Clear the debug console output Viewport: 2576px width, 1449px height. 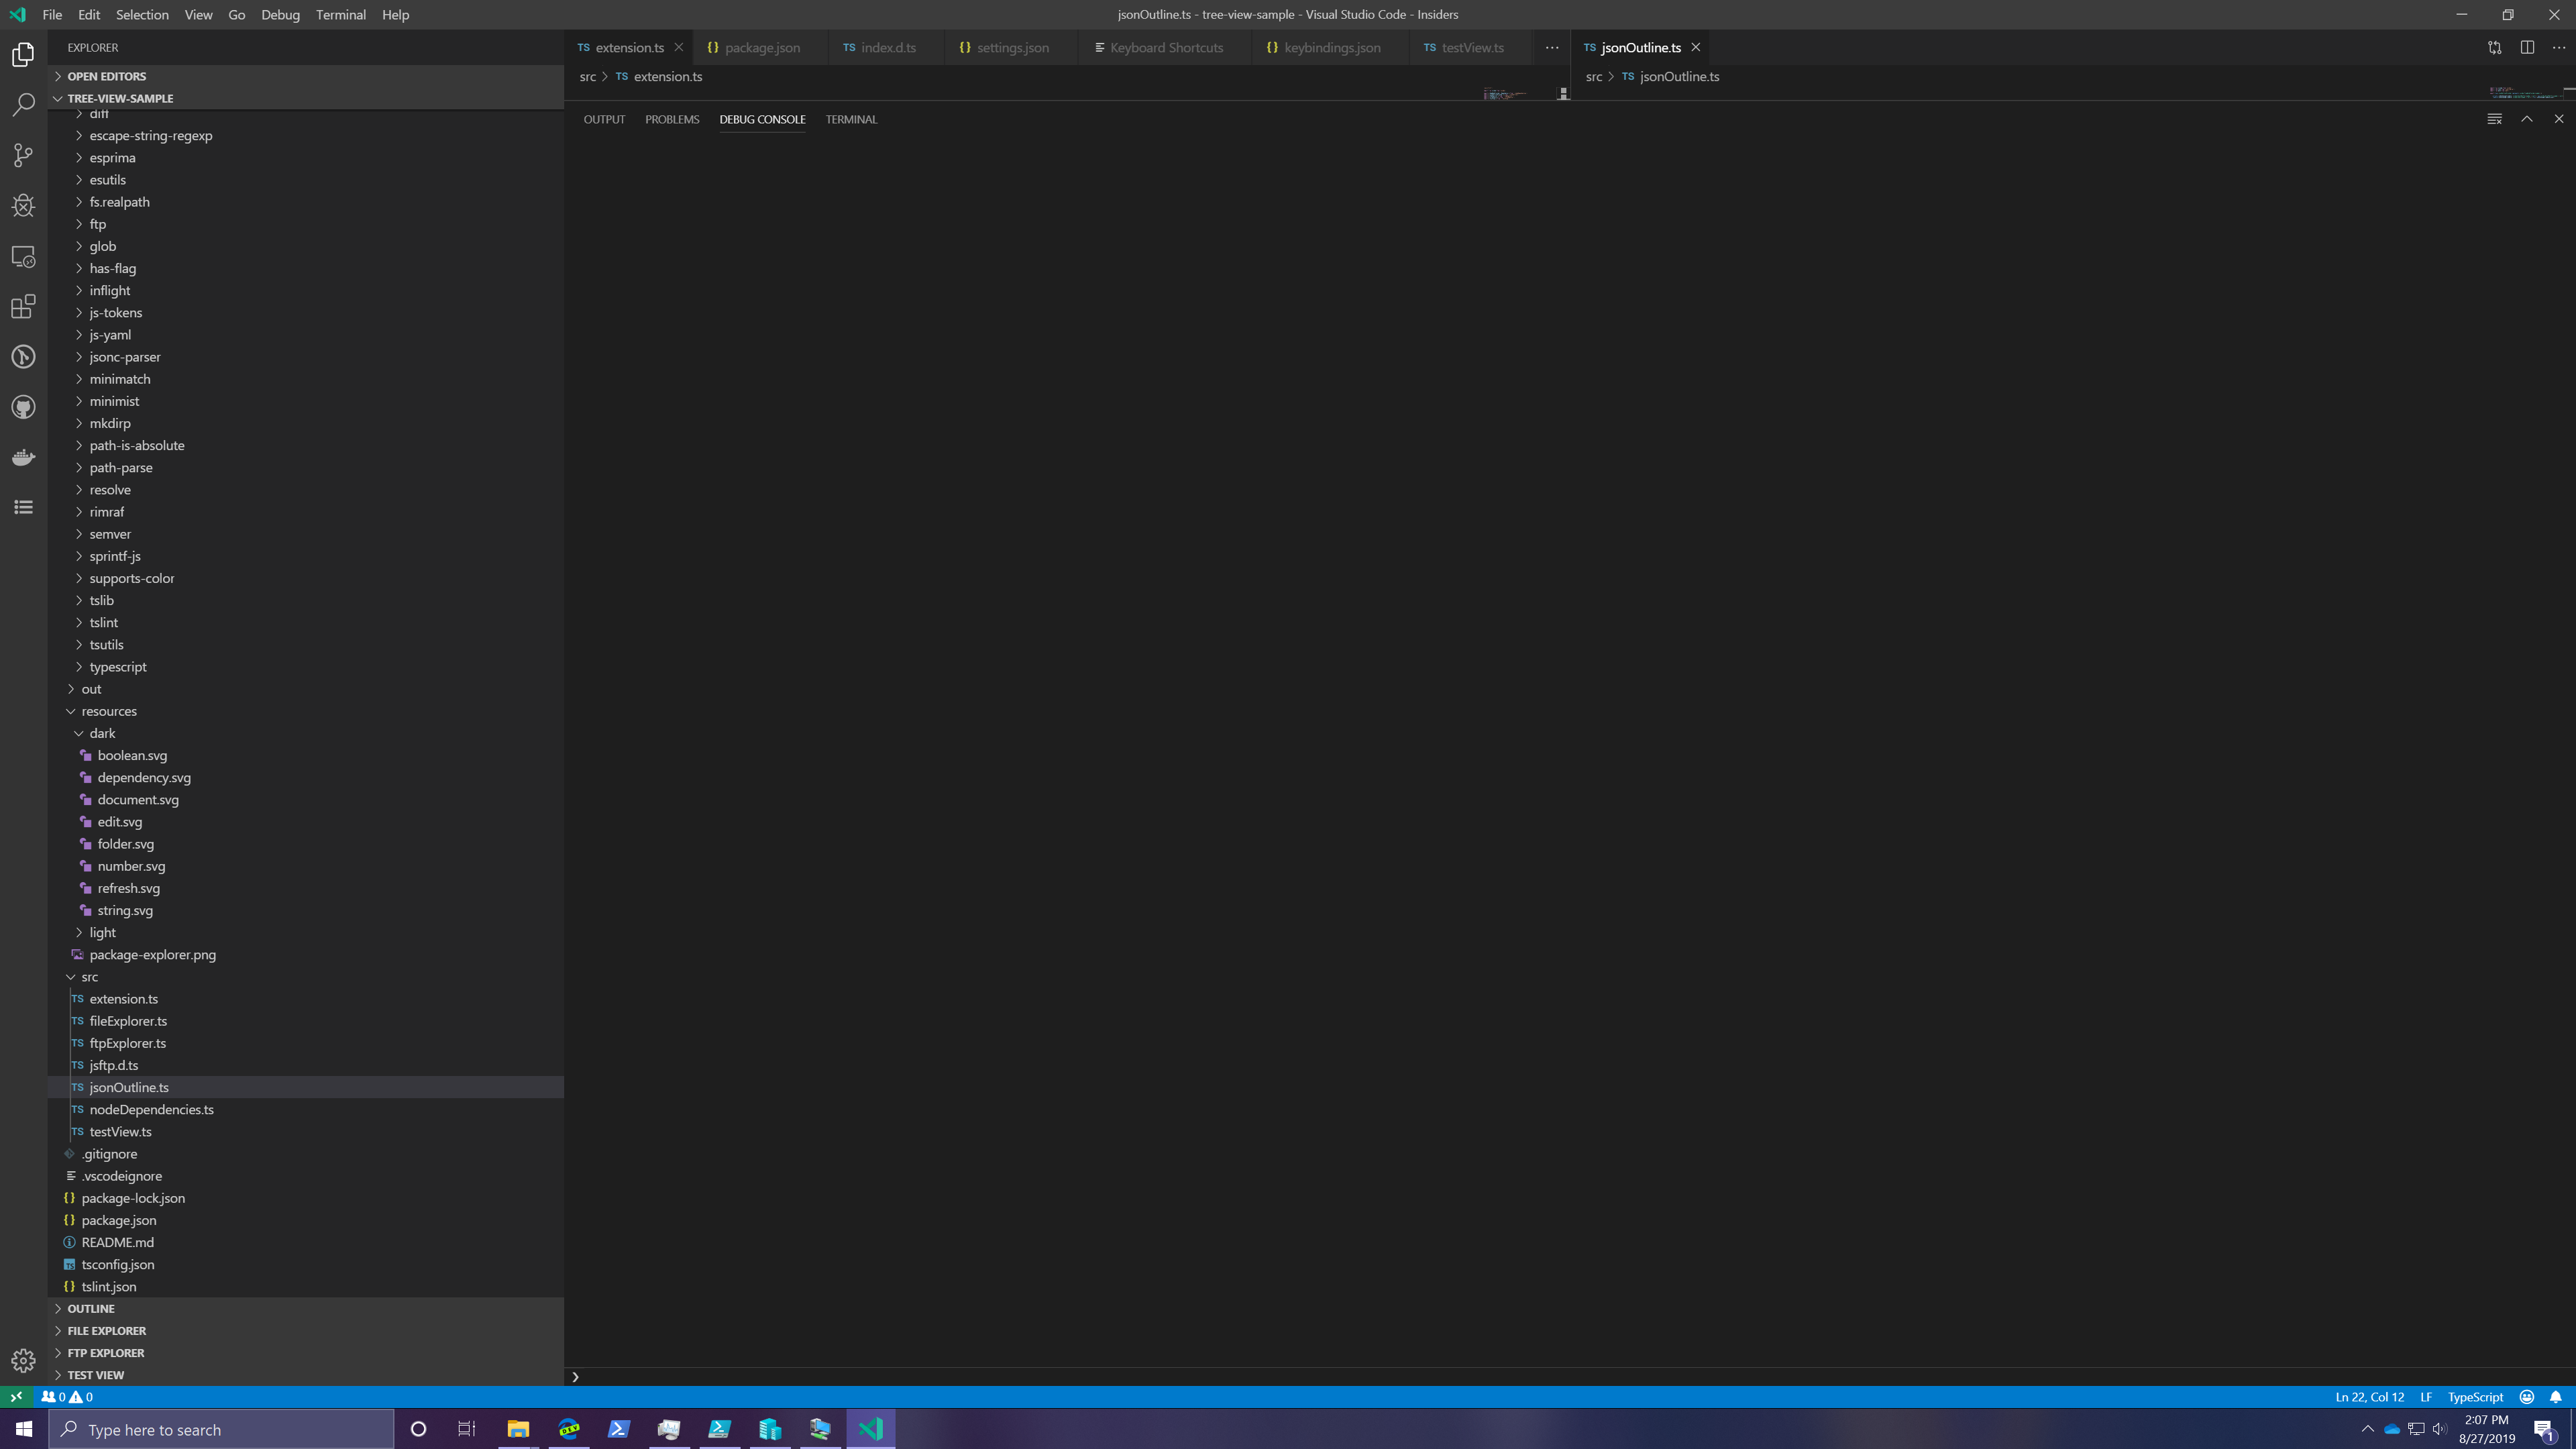(2494, 119)
